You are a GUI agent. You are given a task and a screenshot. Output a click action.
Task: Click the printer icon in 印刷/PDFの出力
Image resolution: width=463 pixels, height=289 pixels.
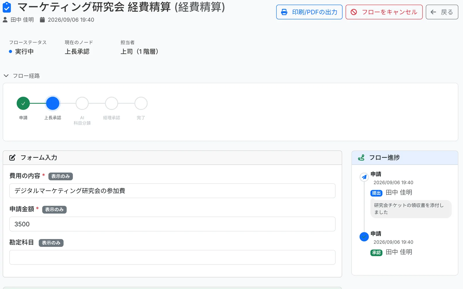click(284, 12)
